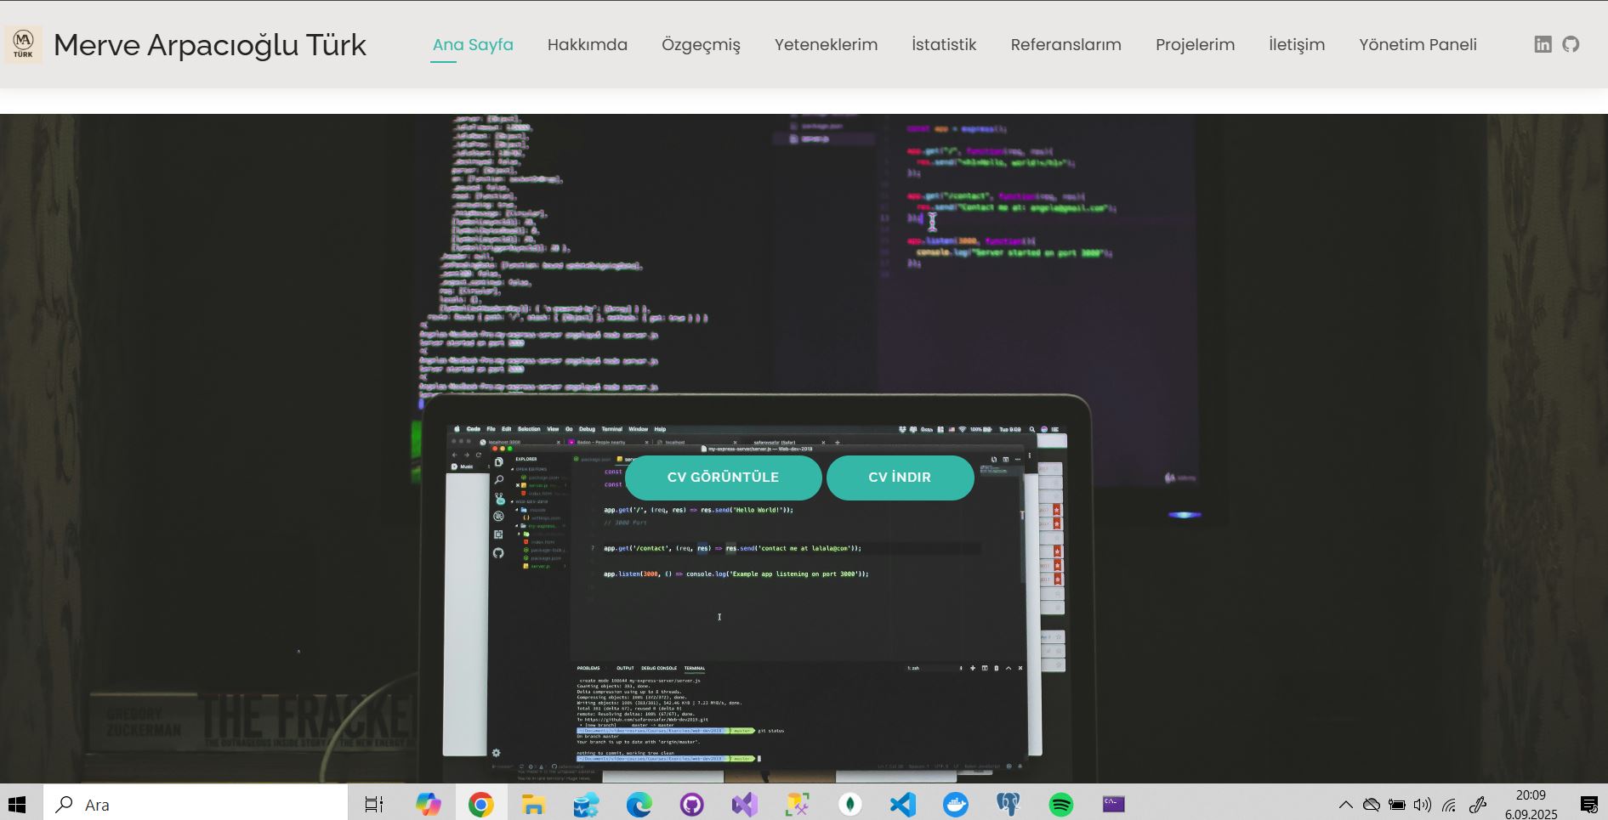Open Docker Desktop from the taskbar
Screen dimensions: 1608x820
click(955, 804)
